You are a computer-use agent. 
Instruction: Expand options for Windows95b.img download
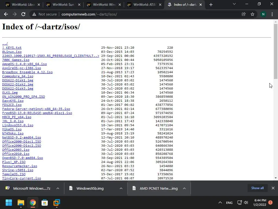tap(121, 188)
